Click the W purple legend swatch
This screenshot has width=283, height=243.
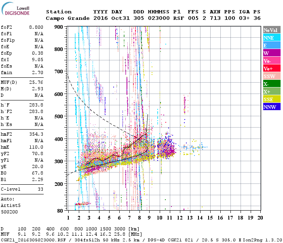272,53
